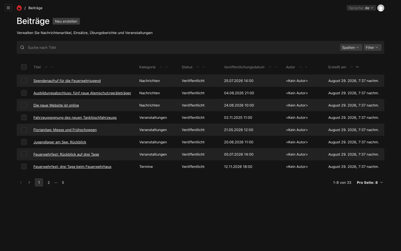
Task: Open Jugendlager am See: Rückblick post
Action: [x=60, y=142]
